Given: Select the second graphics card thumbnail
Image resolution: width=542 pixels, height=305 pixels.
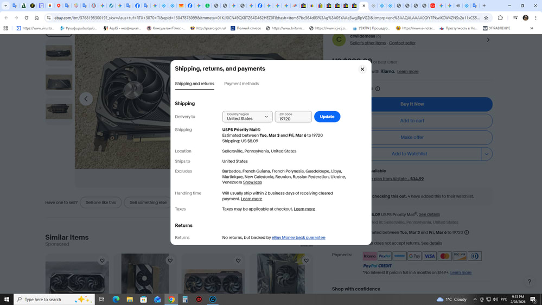Looking at the screenshot, I should 59,82.
